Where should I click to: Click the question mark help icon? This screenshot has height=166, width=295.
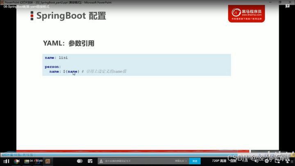[288, 6]
